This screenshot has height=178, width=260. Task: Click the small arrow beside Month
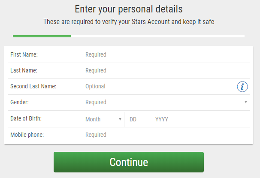(x=120, y=119)
